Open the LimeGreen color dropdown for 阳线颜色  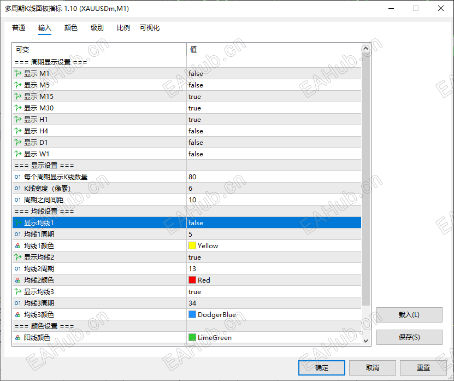click(274, 337)
